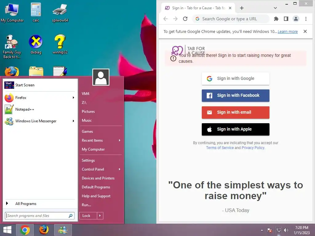The image size is (315, 236).
Task: Click the Windows Start button on taskbar
Action: tap(7, 230)
